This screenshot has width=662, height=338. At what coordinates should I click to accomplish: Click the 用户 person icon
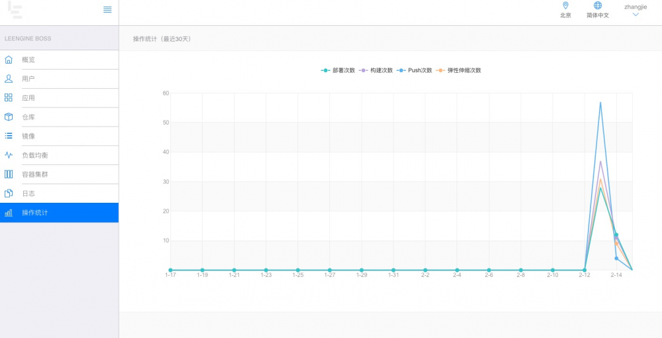9,79
